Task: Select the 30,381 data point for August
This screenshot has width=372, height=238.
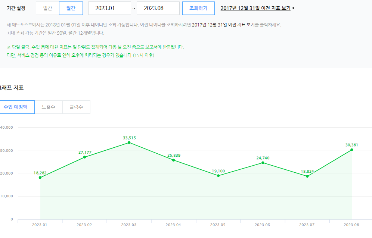Action: point(351,150)
